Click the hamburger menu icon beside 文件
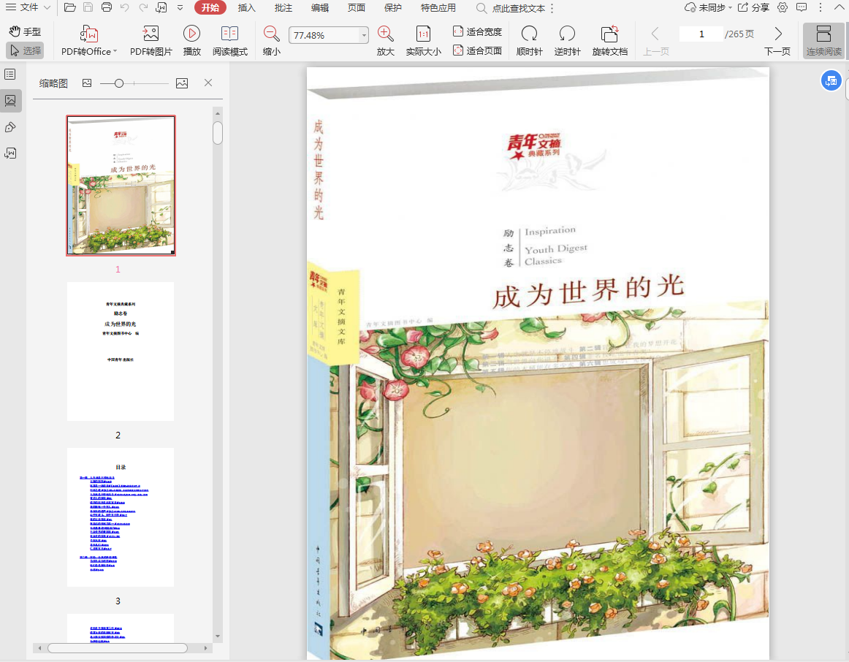 [11, 7]
